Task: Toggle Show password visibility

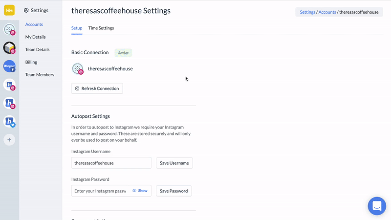Action: 140,191
